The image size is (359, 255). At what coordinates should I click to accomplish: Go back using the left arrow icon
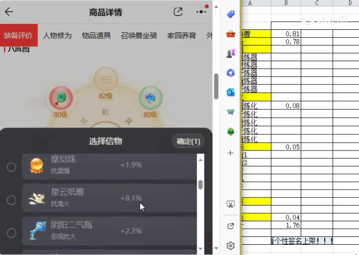click(9, 12)
